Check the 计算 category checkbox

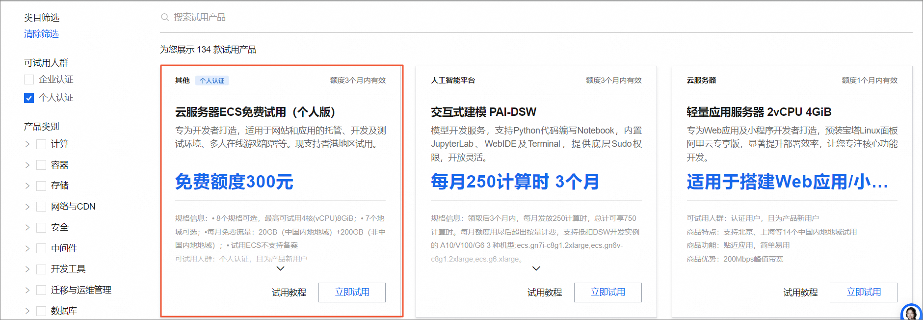pyautogui.click(x=41, y=144)
